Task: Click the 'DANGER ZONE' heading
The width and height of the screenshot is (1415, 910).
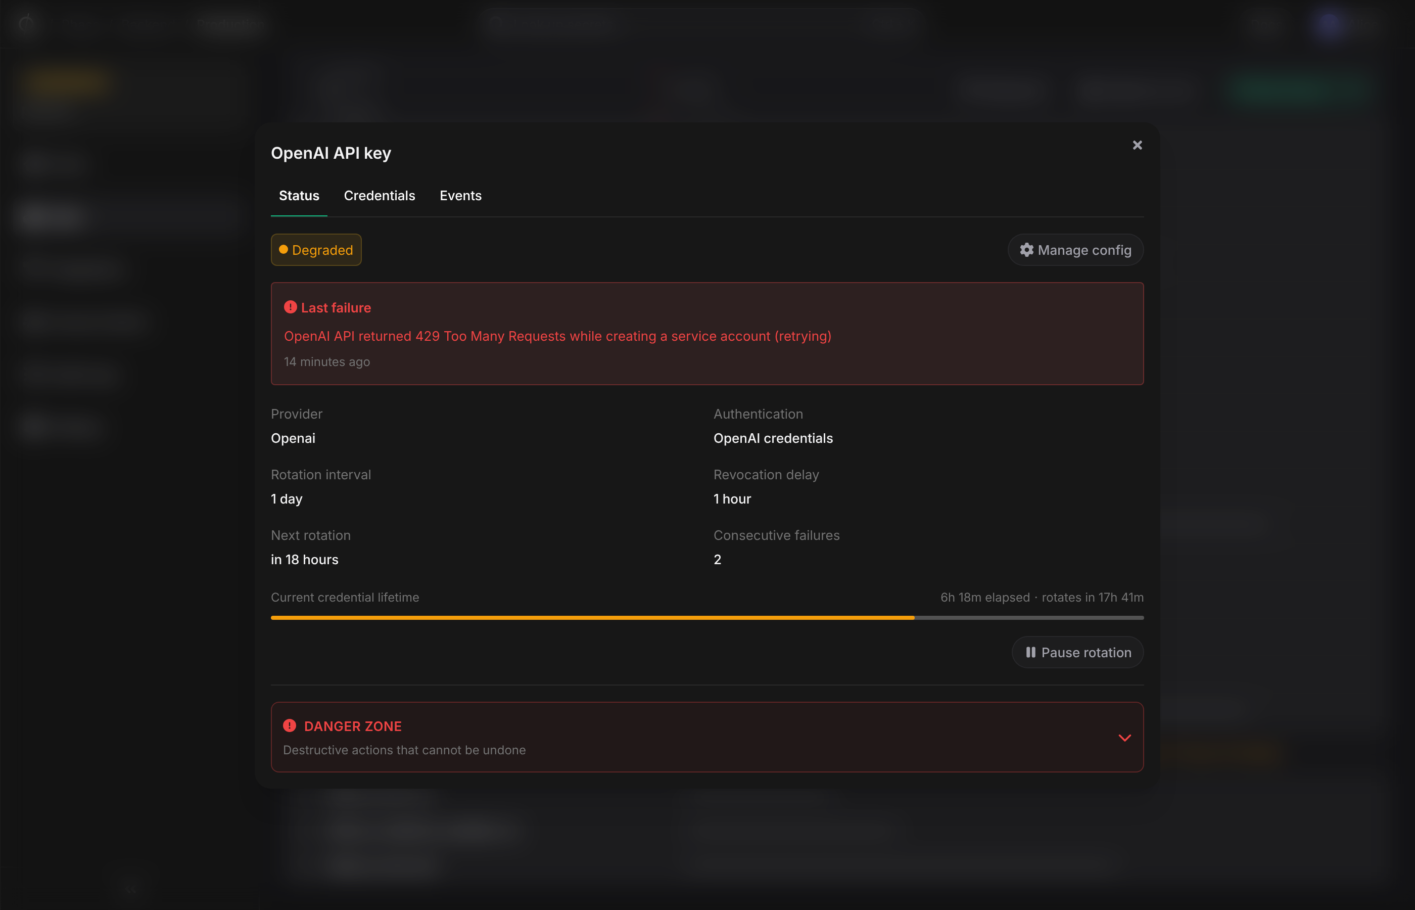Action: point(353,726)
